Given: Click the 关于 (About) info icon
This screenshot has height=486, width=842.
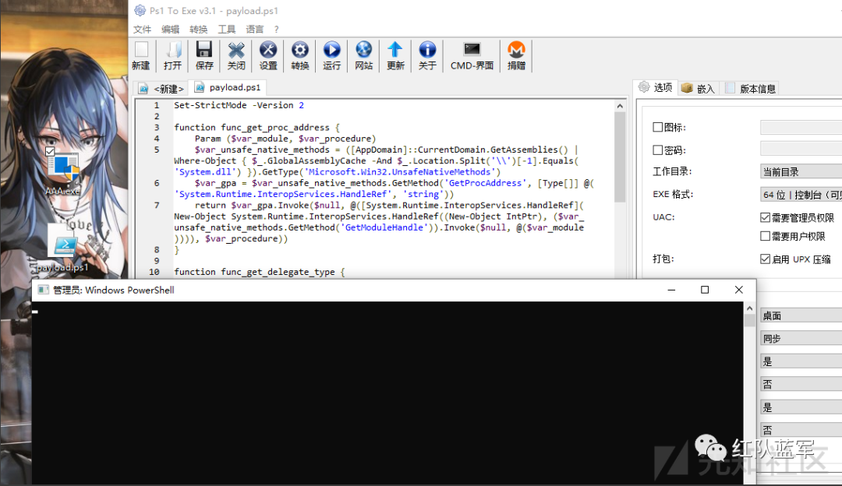Looking at the screenshot, I should click(x=427, y=56).
